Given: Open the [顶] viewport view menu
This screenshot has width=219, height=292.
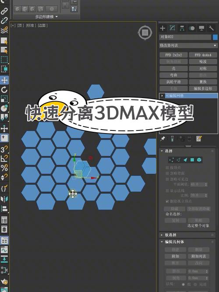Looking at the screenshot, I should pos(21,25).
